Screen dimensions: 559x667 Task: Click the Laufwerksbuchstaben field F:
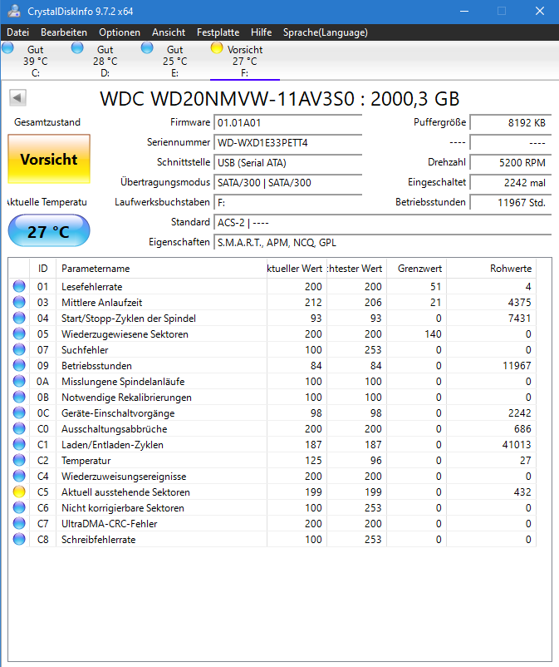tap(288, 202)
